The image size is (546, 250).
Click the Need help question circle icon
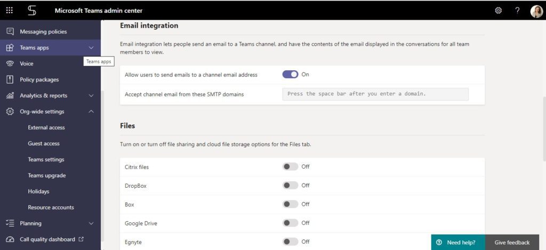pyautogui.click(x=439, y=243)
